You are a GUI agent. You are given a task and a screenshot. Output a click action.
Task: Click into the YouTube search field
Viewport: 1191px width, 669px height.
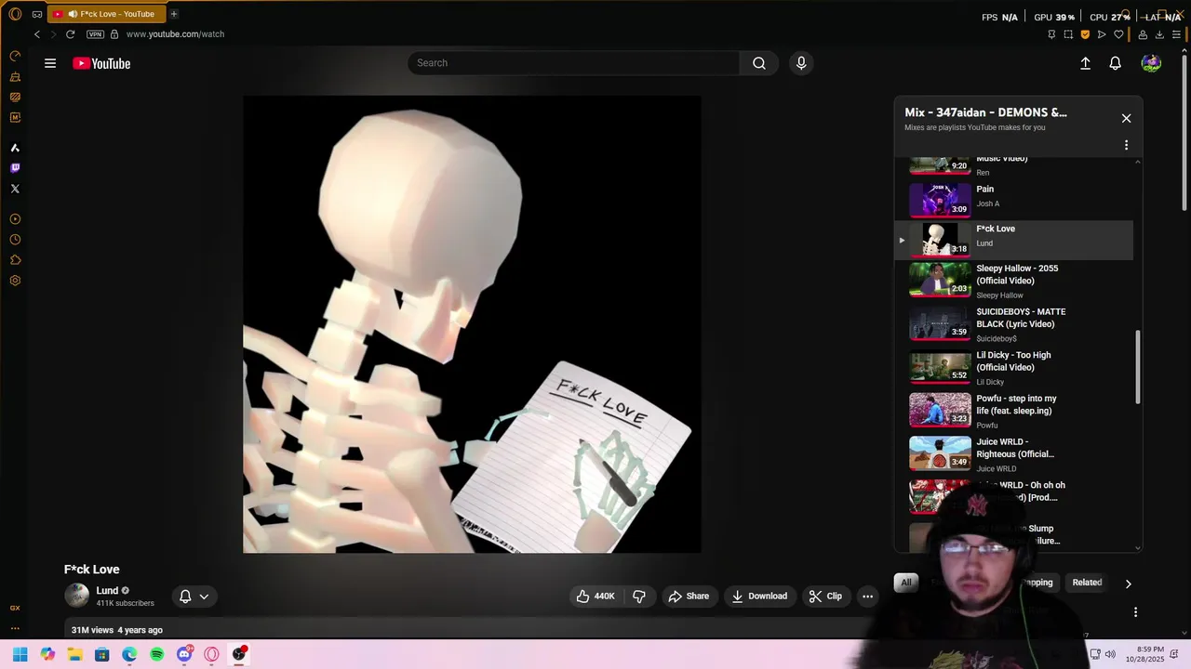(x=574, y=63)
